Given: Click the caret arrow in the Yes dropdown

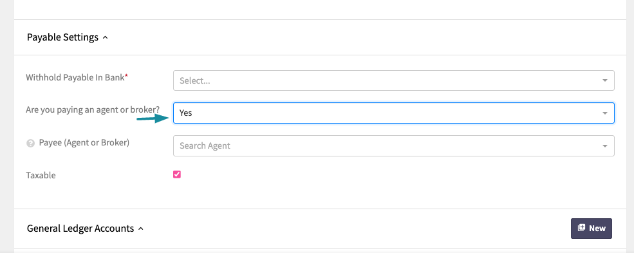Looking at the screenshot, I should [x=605, y=113].
